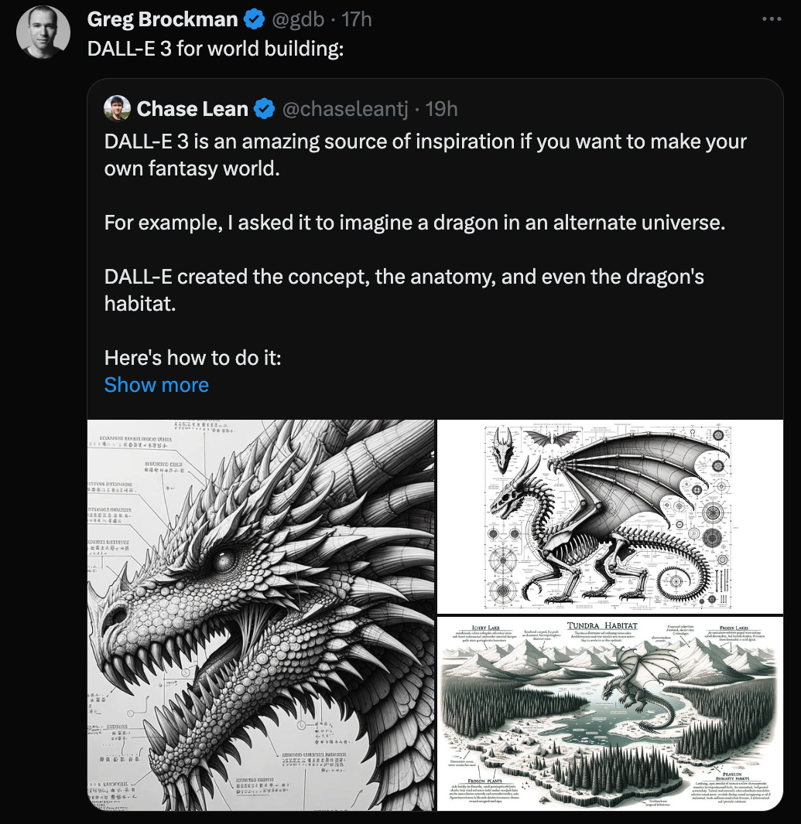The width and height of the screenshot is (801, 824).
Task: Open Greg Brockman's profile via display name
Action: (163, 19)
